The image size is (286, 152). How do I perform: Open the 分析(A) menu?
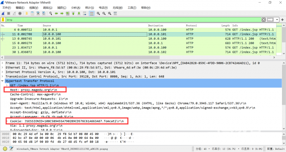coord(76,8)
